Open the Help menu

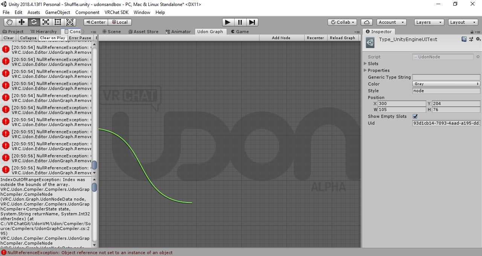160,12
